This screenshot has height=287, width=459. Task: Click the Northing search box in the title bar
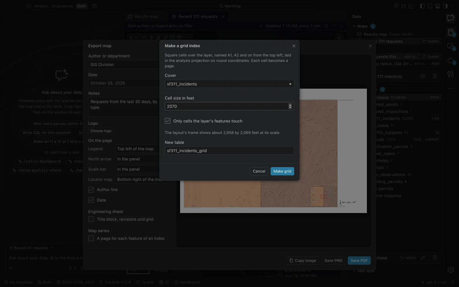229,6
